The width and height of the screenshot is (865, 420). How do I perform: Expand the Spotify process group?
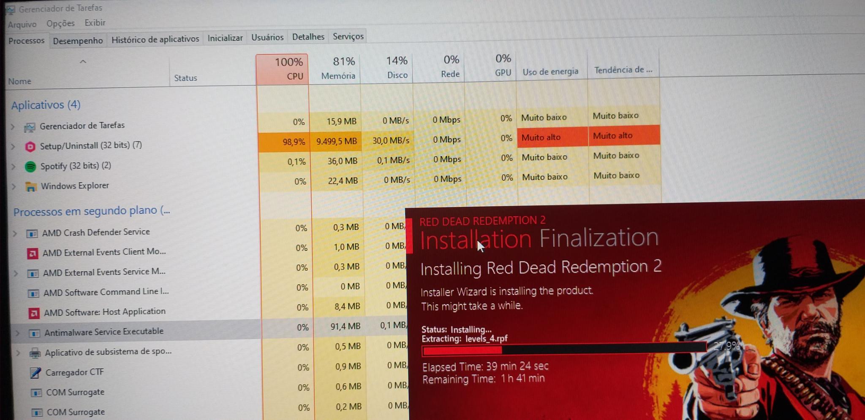click(14, 167)
